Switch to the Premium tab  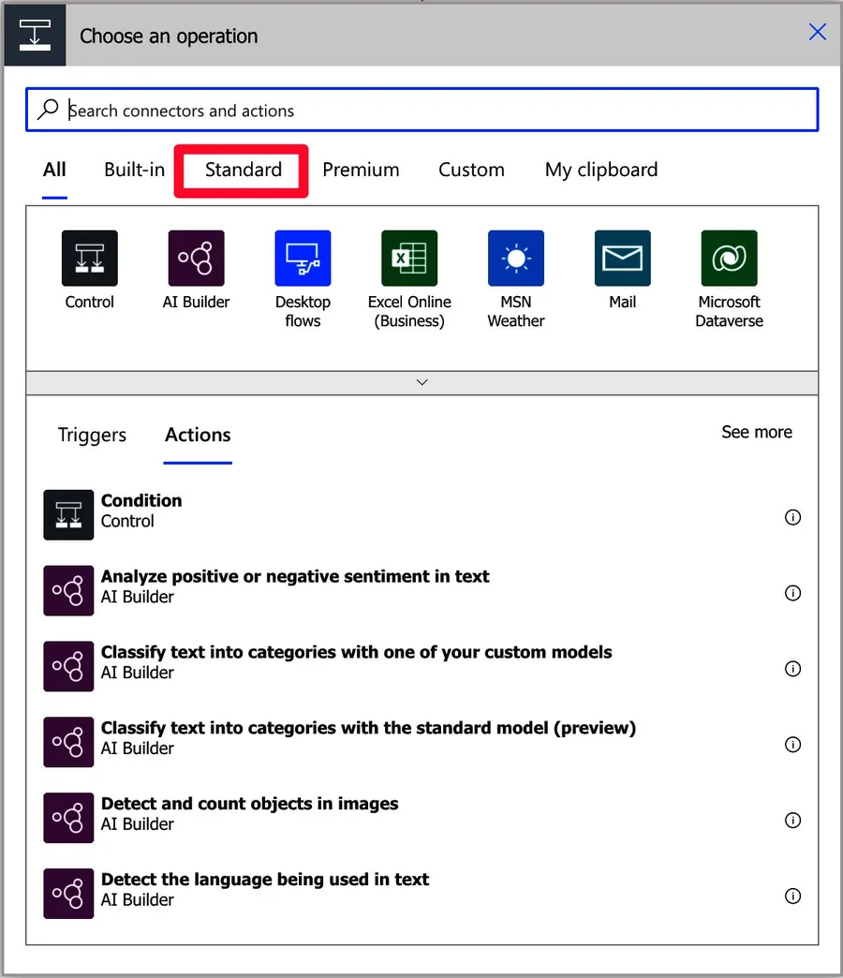tap(361, 170)
